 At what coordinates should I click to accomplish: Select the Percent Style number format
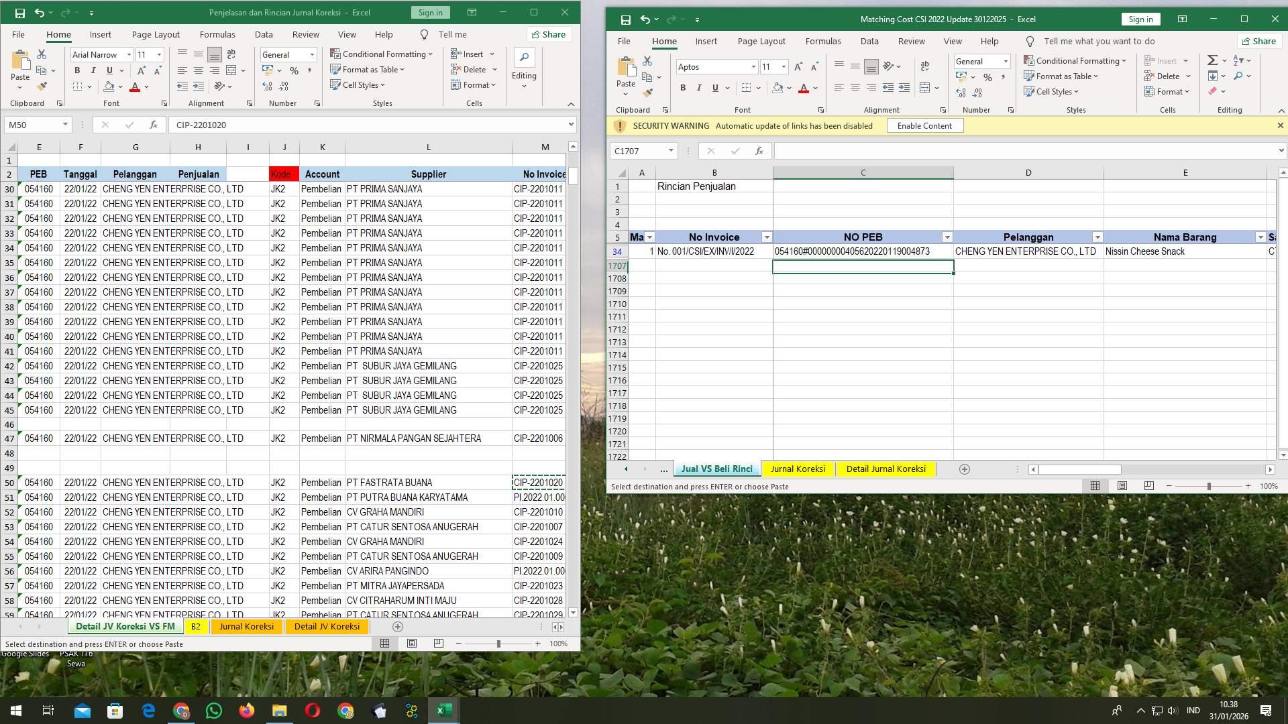pos(294,69)
